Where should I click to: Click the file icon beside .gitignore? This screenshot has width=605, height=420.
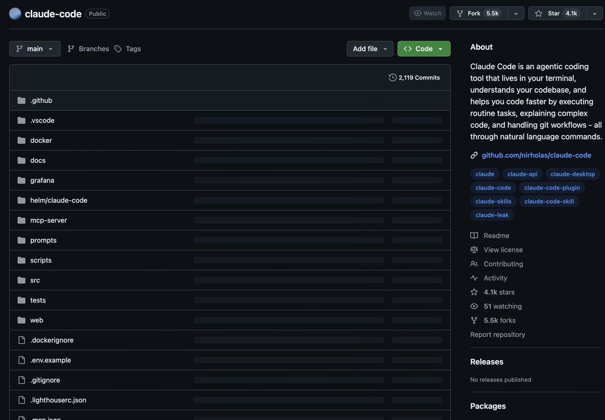[x=21, y=380]
